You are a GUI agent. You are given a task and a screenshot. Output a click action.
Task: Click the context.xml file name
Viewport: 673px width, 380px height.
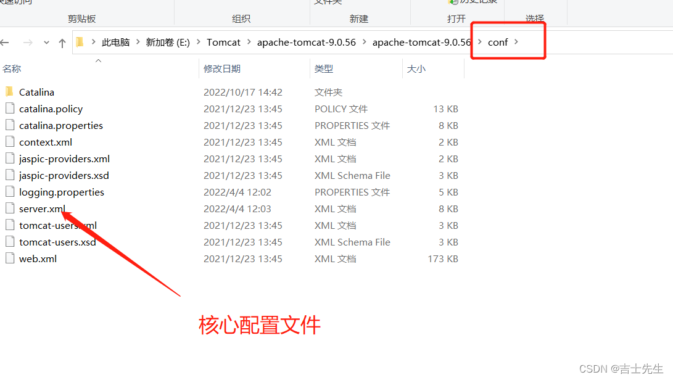[x=46, y=142]
